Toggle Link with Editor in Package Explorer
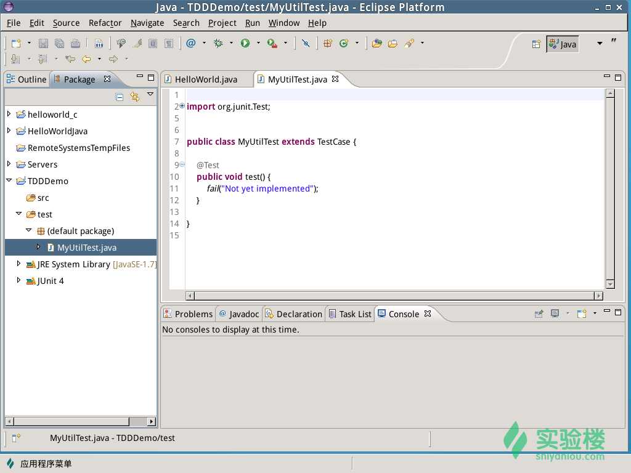 tap(135, 97)
